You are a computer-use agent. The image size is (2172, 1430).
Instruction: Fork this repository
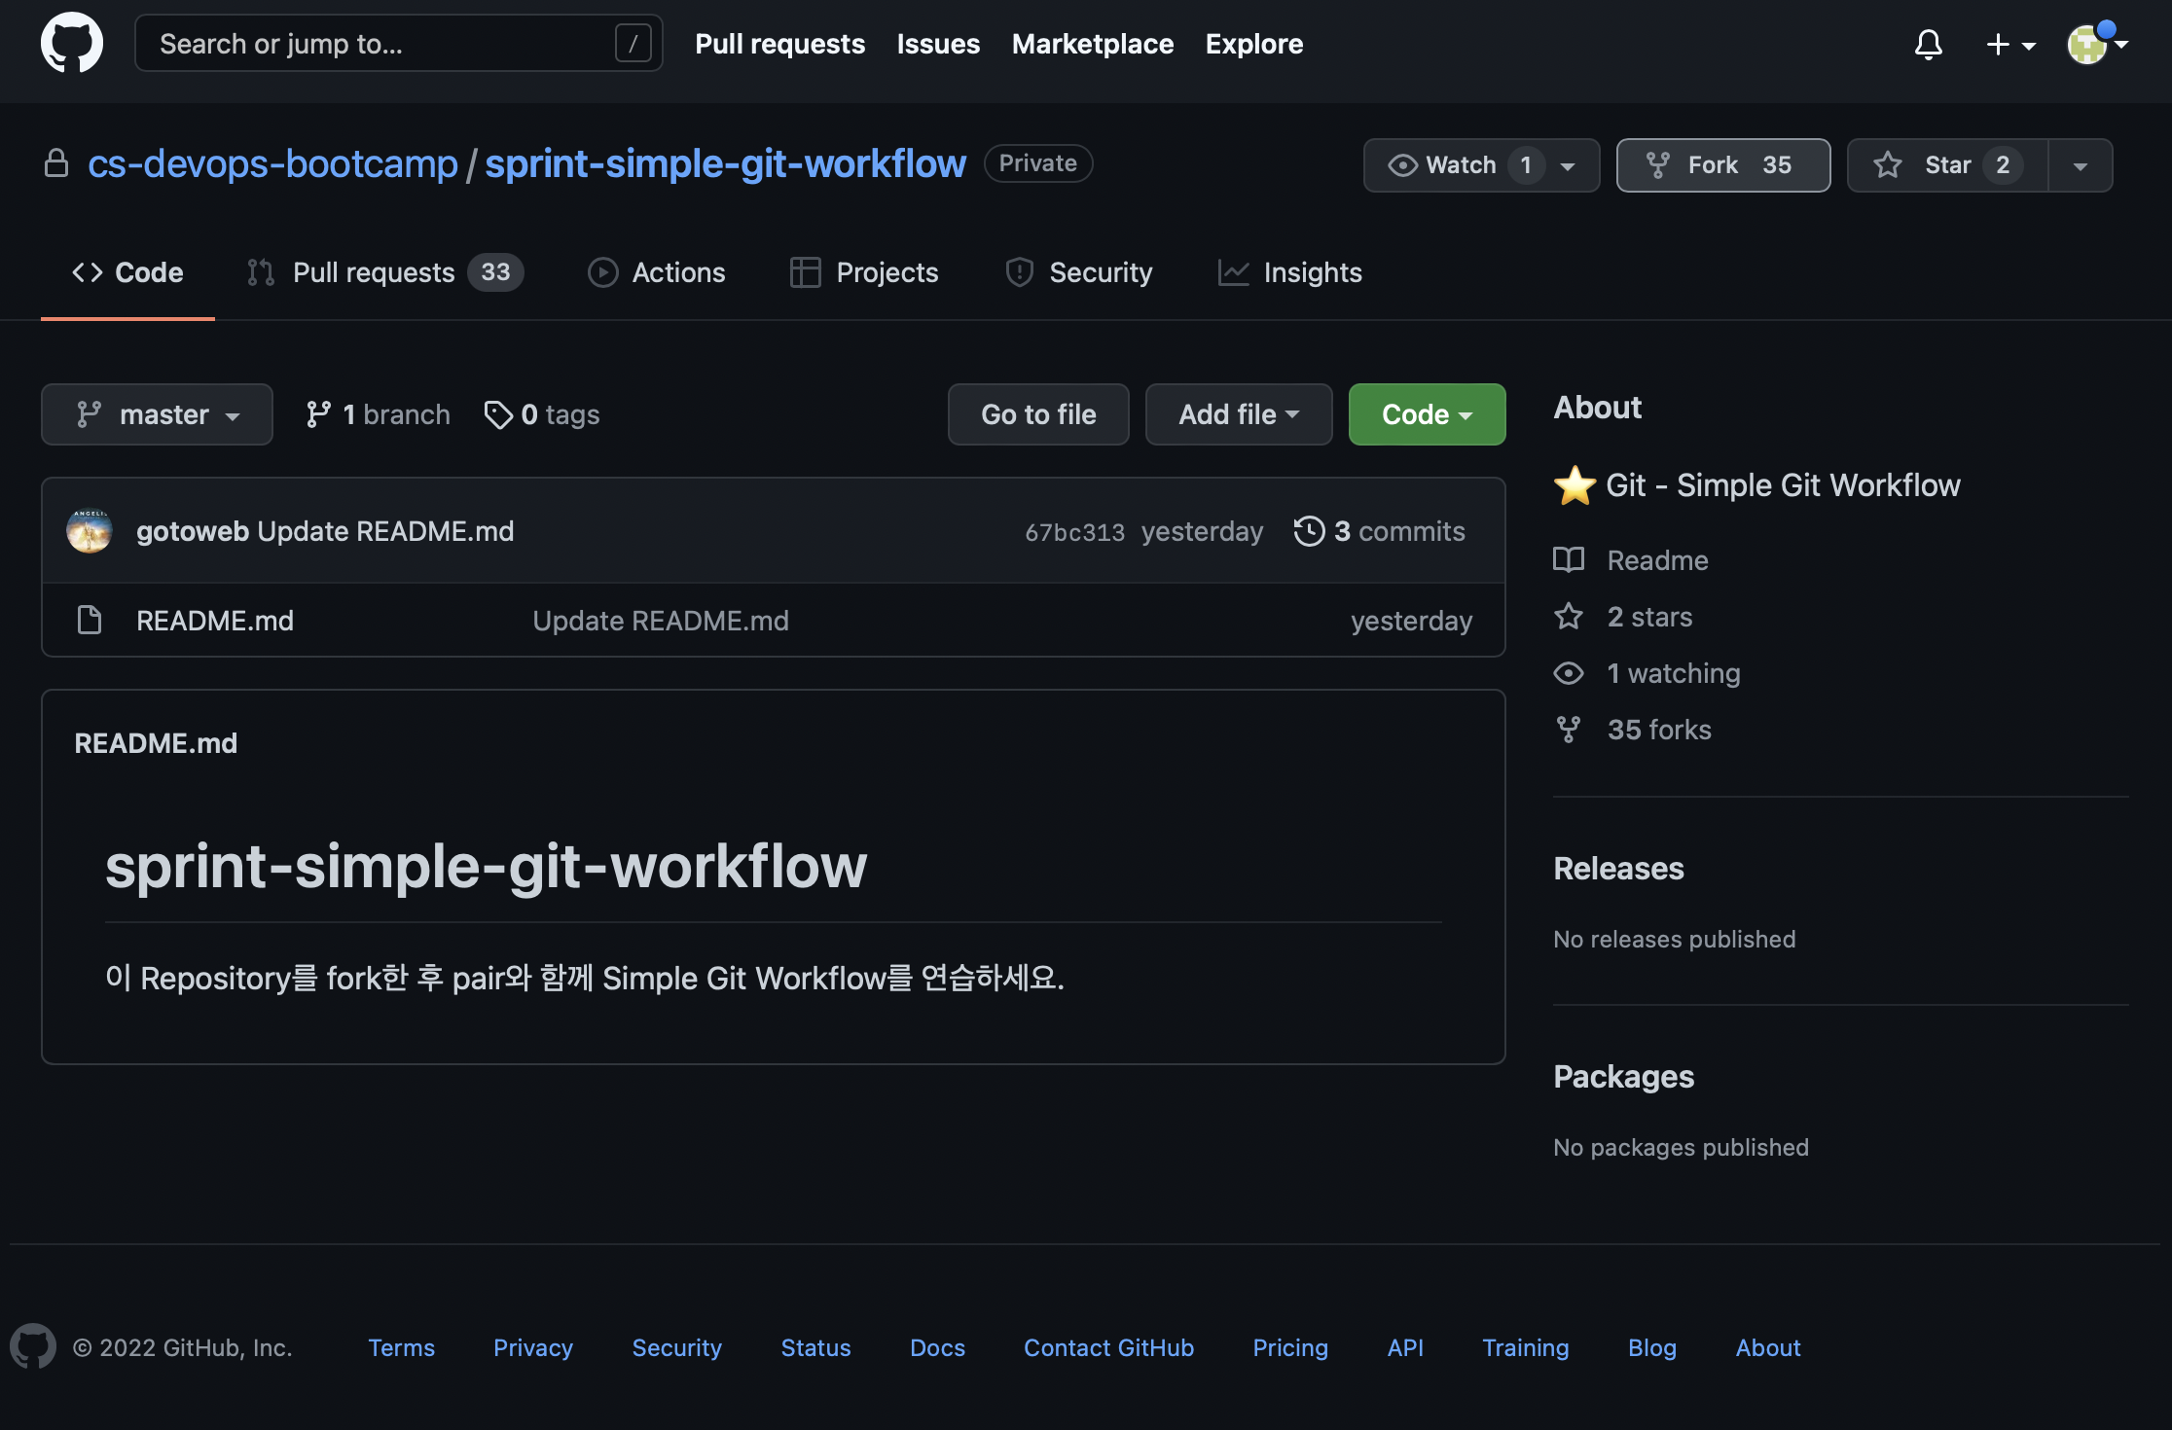(1722, 165)
